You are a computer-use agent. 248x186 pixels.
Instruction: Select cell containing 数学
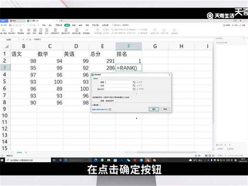coord(50,54)
